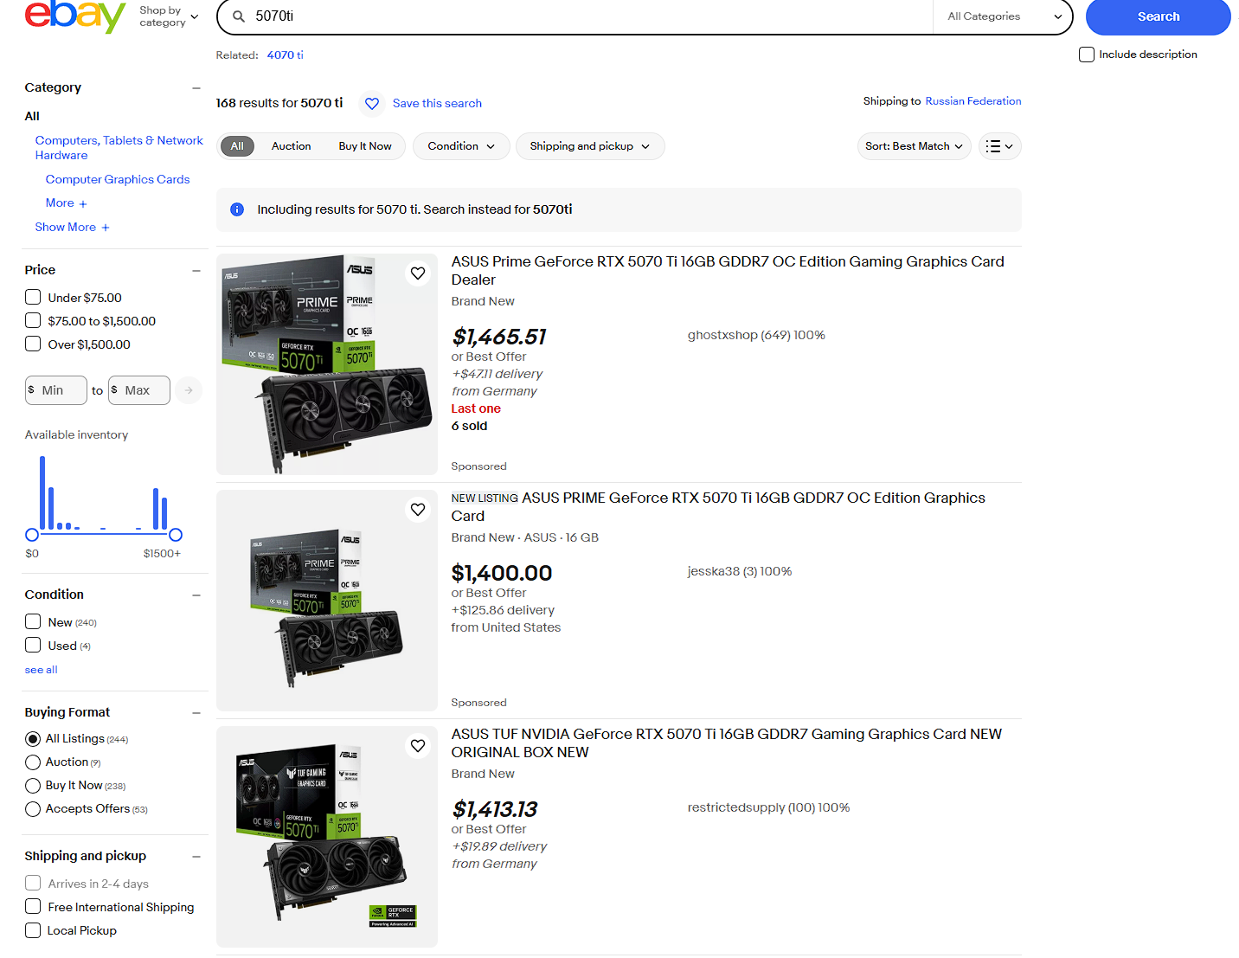Open the ASUS TUF NVIDIA listing title
This screenshot has height=958, width=1239.
tap(727, 743)
